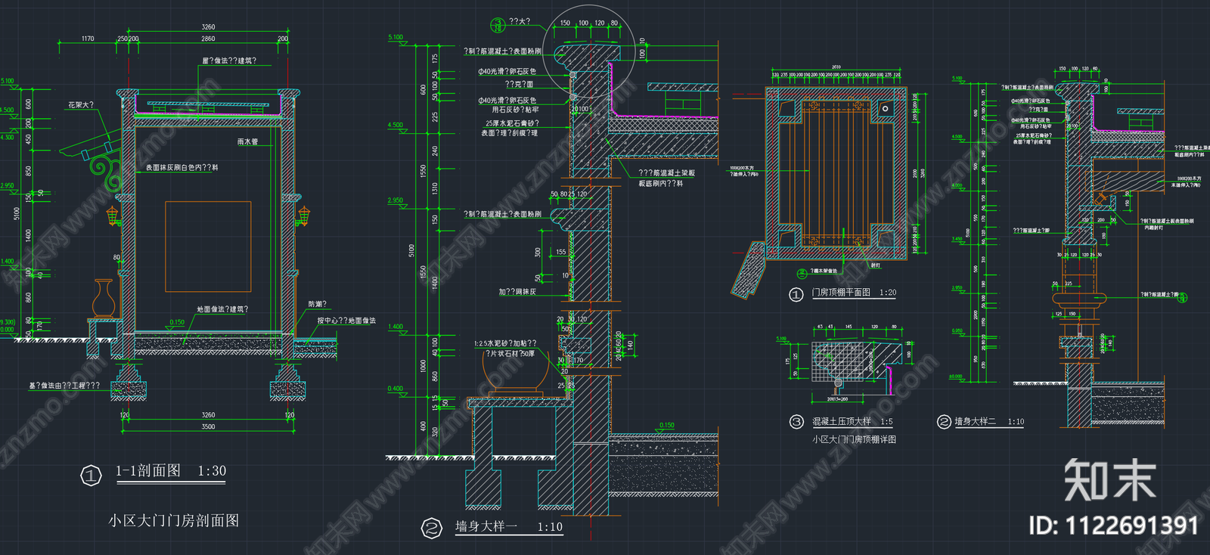Select the circled 3 beside 混凝土压顶大样

coord(796,422)
